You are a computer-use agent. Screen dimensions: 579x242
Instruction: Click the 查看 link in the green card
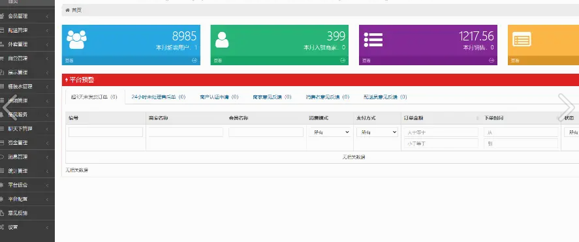(217, 61)
